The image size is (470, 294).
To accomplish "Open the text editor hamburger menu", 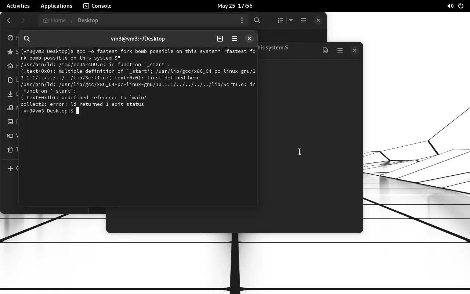I will tap(340, 50).
